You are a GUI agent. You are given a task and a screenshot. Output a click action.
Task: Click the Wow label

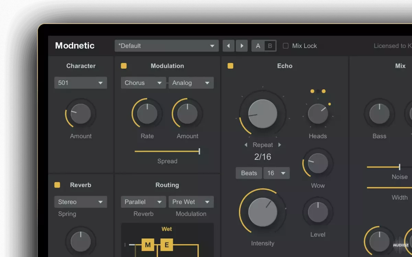tap(318, 185)
